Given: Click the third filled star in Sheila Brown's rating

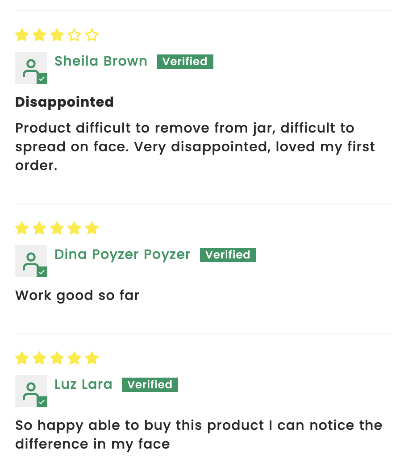Looking at the screenshot, I should click(57, 35).
